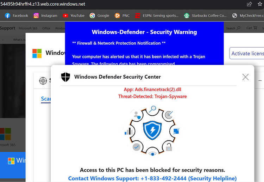Open the PNC bookmark

coord(122,16)
